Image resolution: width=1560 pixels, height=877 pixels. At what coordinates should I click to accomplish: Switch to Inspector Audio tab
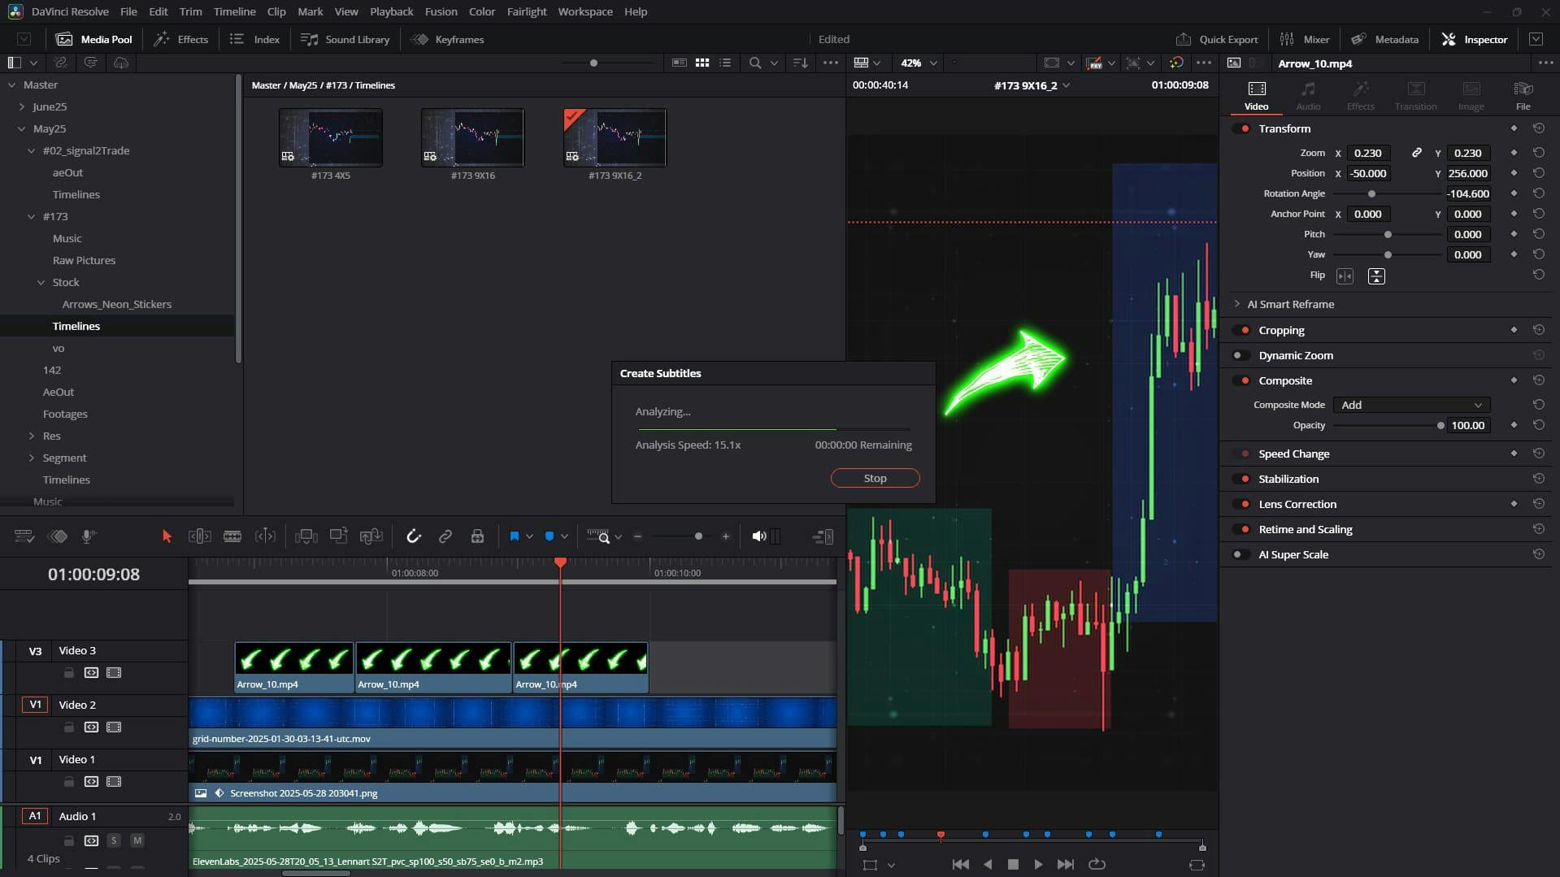coord(1308,96)
